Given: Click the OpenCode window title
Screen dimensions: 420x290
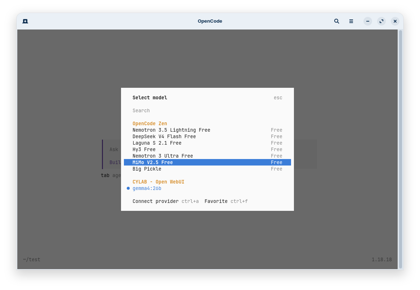Looking at the screenshot, I should coord(210,21).
